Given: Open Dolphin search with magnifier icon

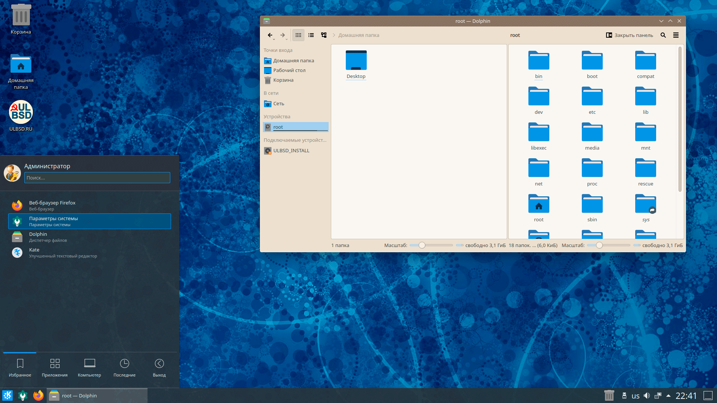Looking at the screenshot, I should 663,35.
